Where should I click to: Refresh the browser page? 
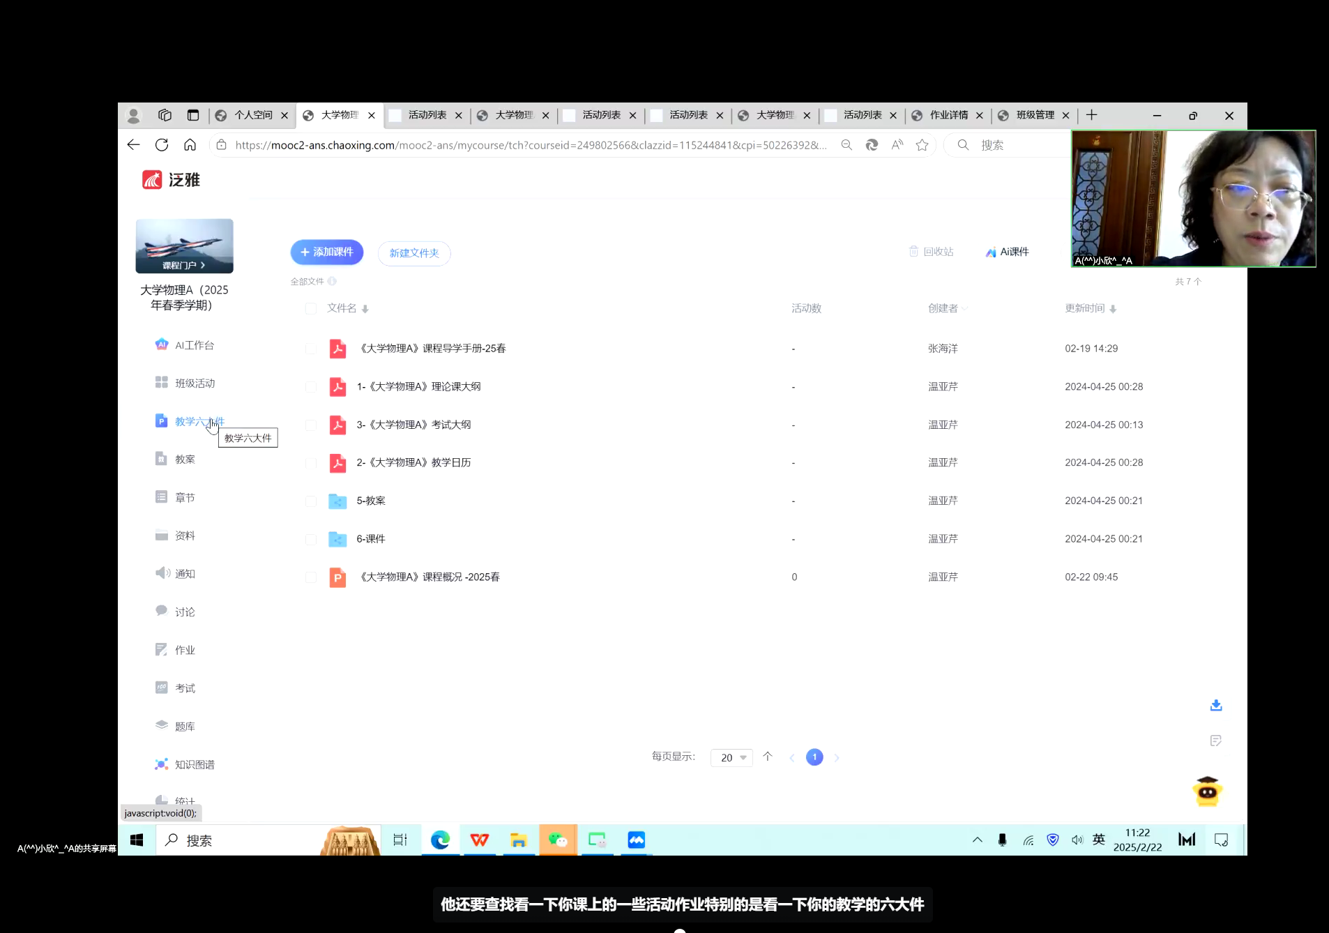(162, 144)
